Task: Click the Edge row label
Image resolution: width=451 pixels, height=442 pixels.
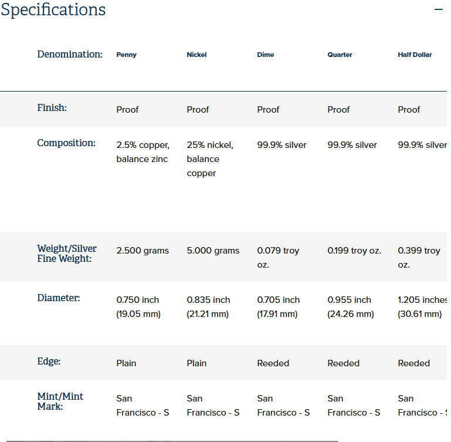Action: [x=49, y=362]
